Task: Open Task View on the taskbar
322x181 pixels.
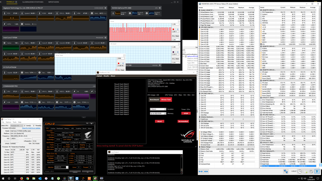Action: (15, 178)
